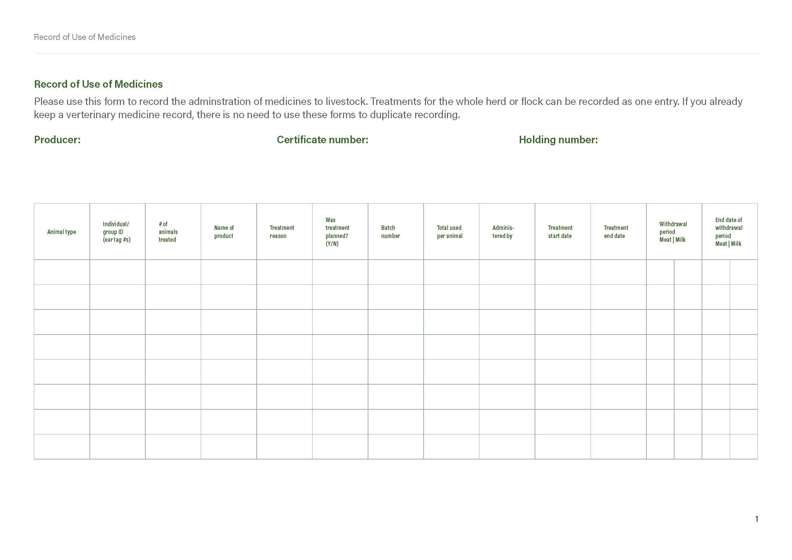This screenshot has height=560, width=792.
Task: Click the Holding number field label
Action: point(558,139)
